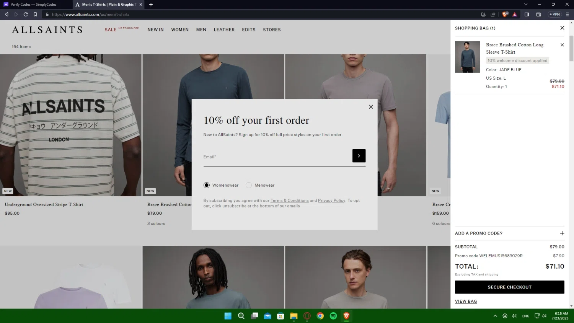The width and height of the screenshot is (574, 323).
Task: Click the bag item thumbnail image
Action: tap(467, 57)
